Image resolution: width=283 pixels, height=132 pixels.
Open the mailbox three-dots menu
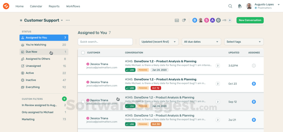pos(68,20)
